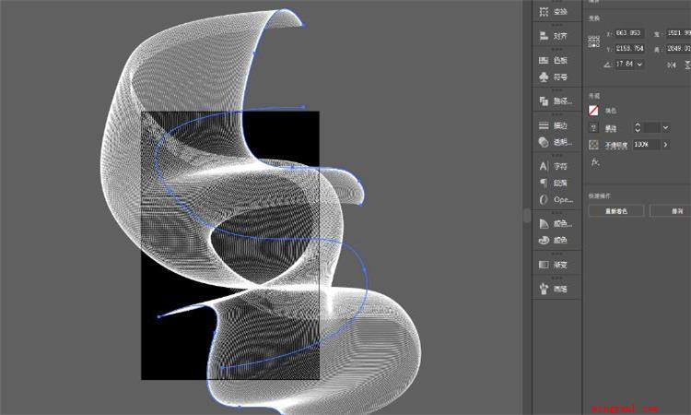Open the Transparency (透明) panel icon
Viewport: 691px width, 415px height.
544,142
